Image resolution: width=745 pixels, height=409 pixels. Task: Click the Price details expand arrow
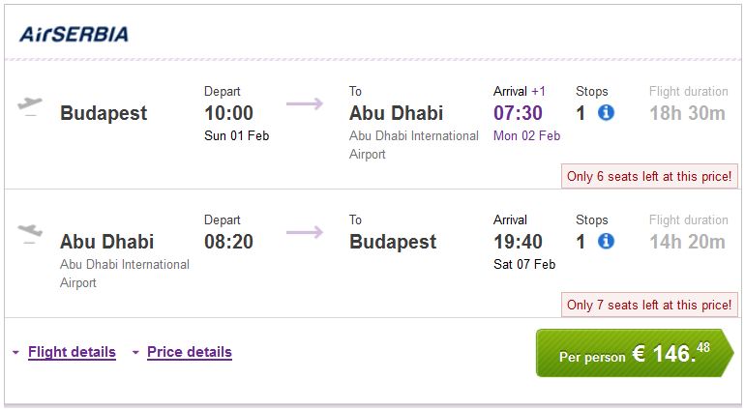135,353
